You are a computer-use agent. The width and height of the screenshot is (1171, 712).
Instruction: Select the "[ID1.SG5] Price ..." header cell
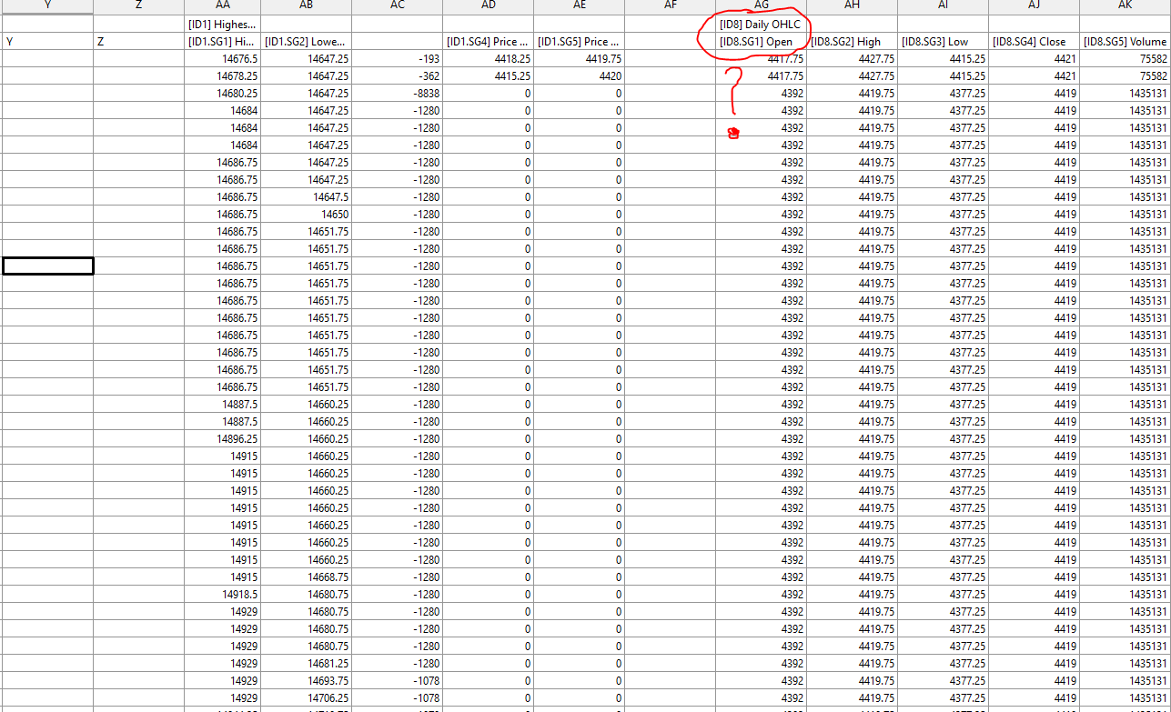coord(579,42)
